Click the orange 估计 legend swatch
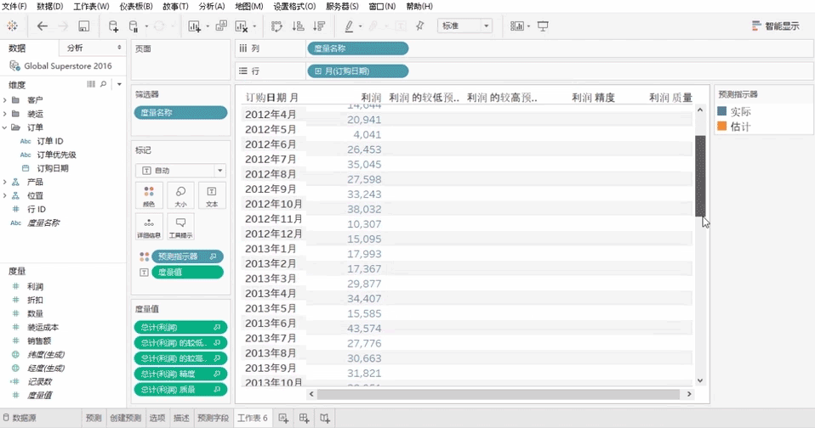Viewport: 815px width, 428px height. point(722,127)
